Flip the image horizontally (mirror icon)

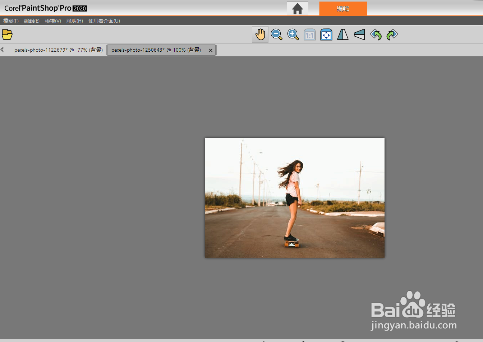(342, 35)
